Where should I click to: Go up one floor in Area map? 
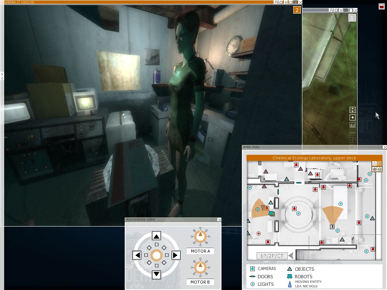pyautogui.click(x=375, y=164)
